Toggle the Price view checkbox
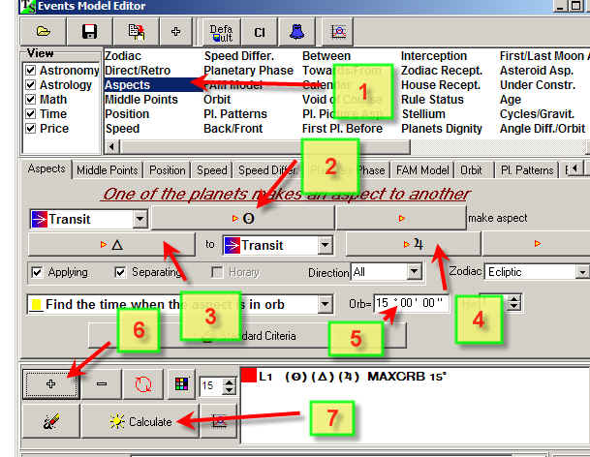Image resolution: width=590 pixels, height=457 pixels. (31, 129)
